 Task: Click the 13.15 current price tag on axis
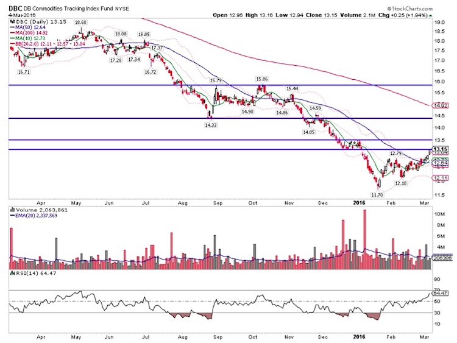pyautogui.click(x=441, y=149)
